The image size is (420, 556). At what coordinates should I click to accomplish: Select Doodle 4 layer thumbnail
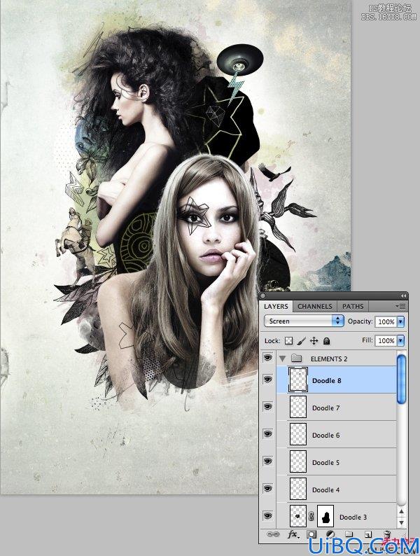pos(298,489)
